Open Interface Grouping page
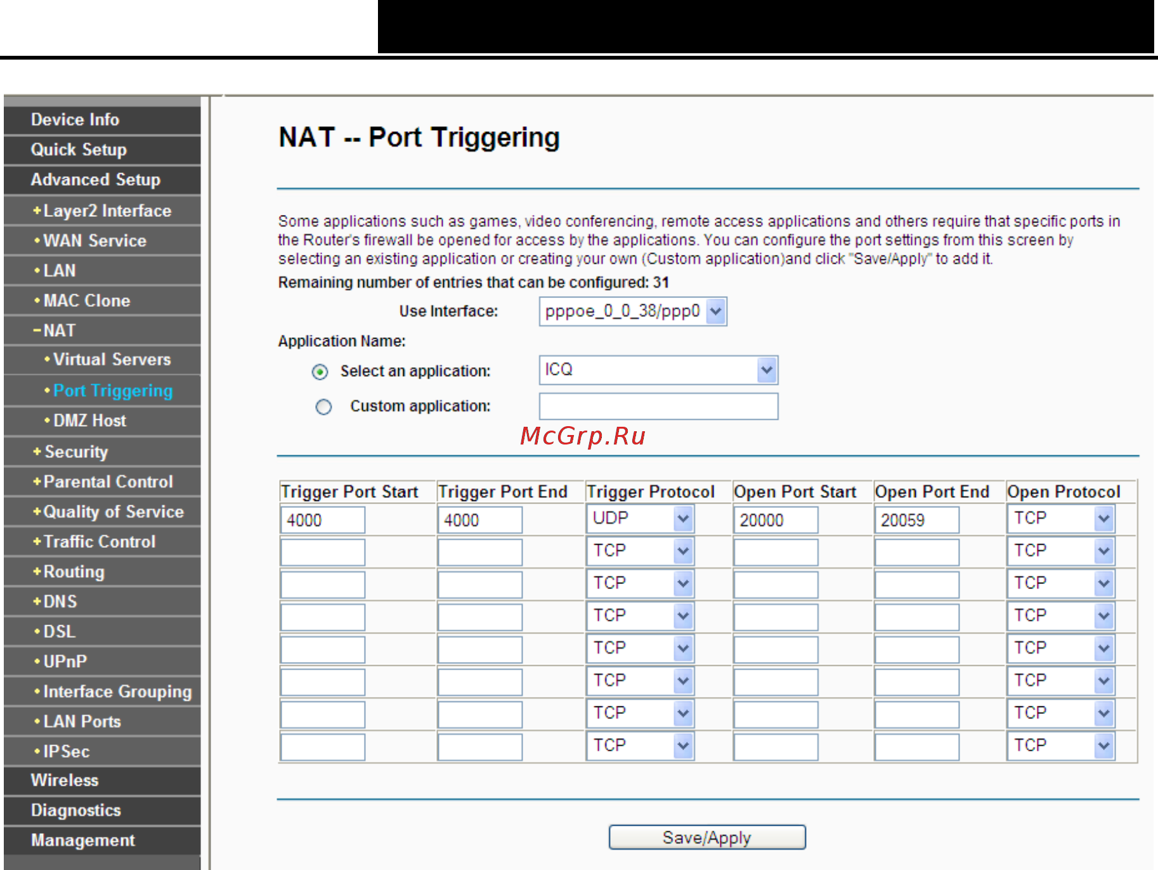Image resolution: width=1158 pixels, height=870 pixels. point(113,691)
